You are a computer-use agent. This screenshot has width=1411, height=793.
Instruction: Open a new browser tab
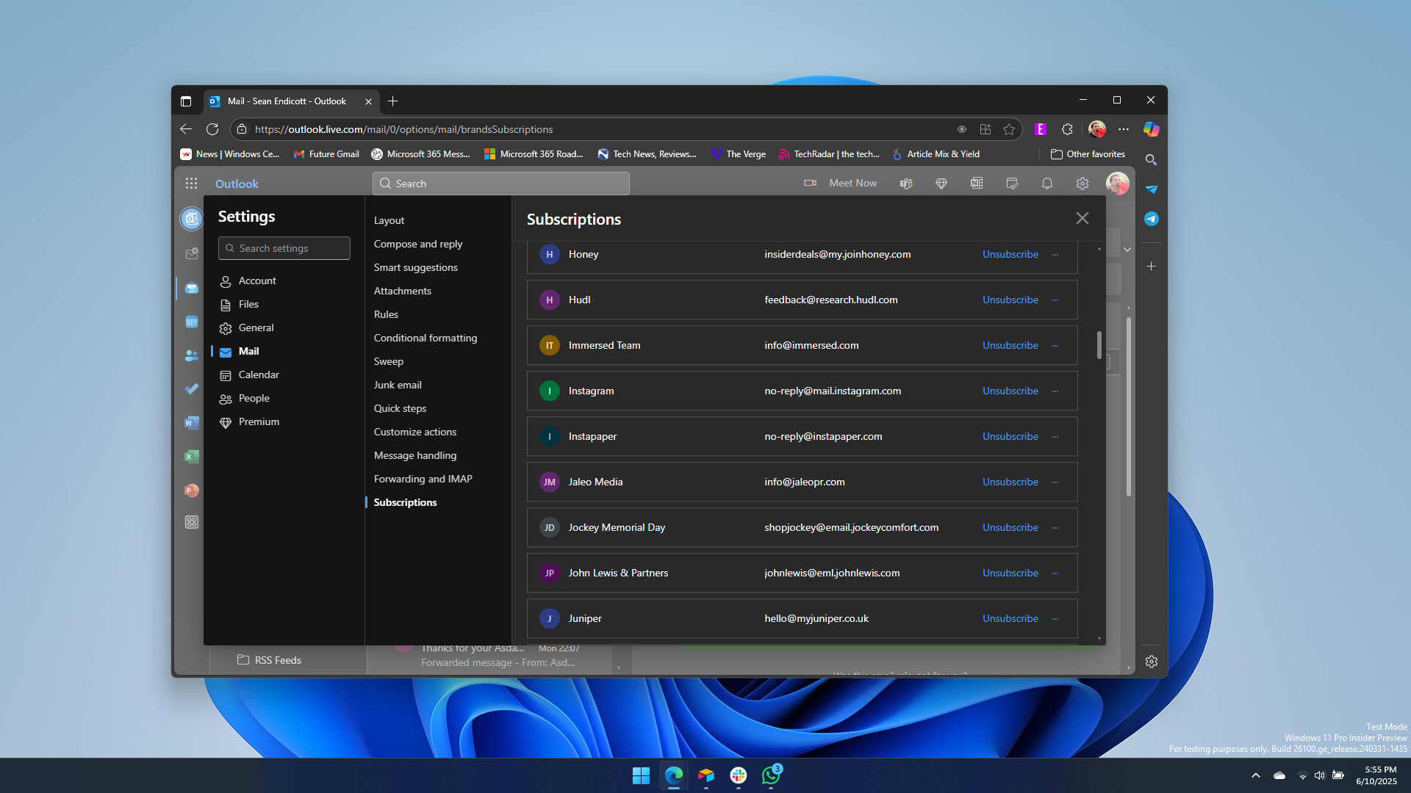392,101
